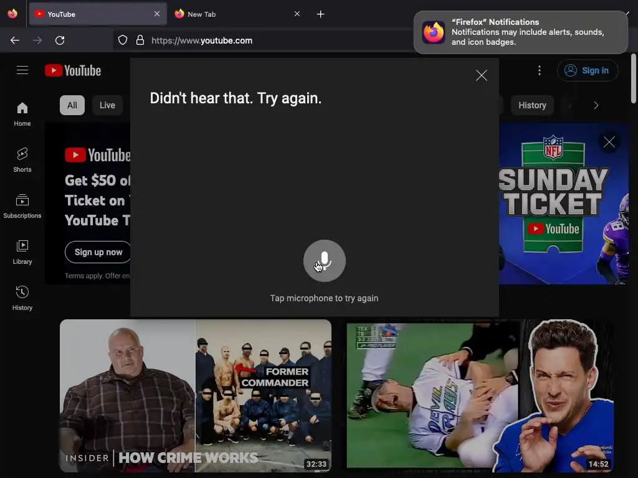Click the Firefox icon left of the tabs
This screenshot has width=638, height=478.
pos(12,14)
